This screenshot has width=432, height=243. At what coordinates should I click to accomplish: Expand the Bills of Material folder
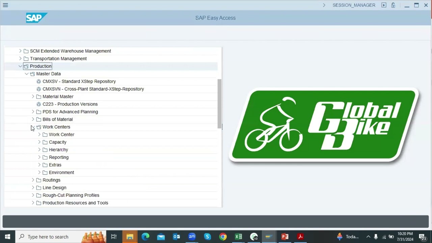(33, 119)
